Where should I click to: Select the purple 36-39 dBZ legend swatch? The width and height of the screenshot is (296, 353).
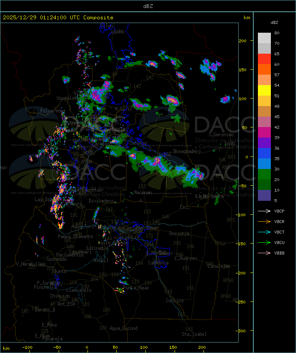(x=264, y=143)
